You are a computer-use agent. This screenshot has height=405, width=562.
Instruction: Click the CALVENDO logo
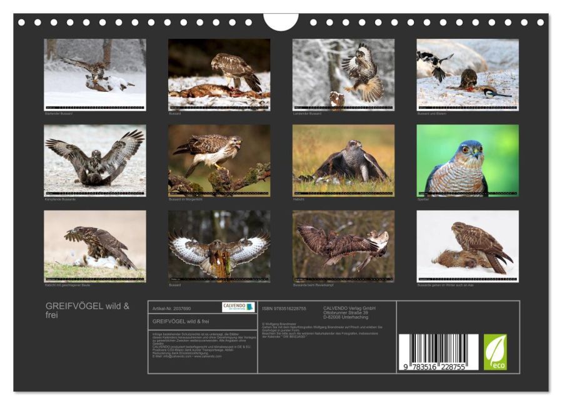click(x=238, y=307)
